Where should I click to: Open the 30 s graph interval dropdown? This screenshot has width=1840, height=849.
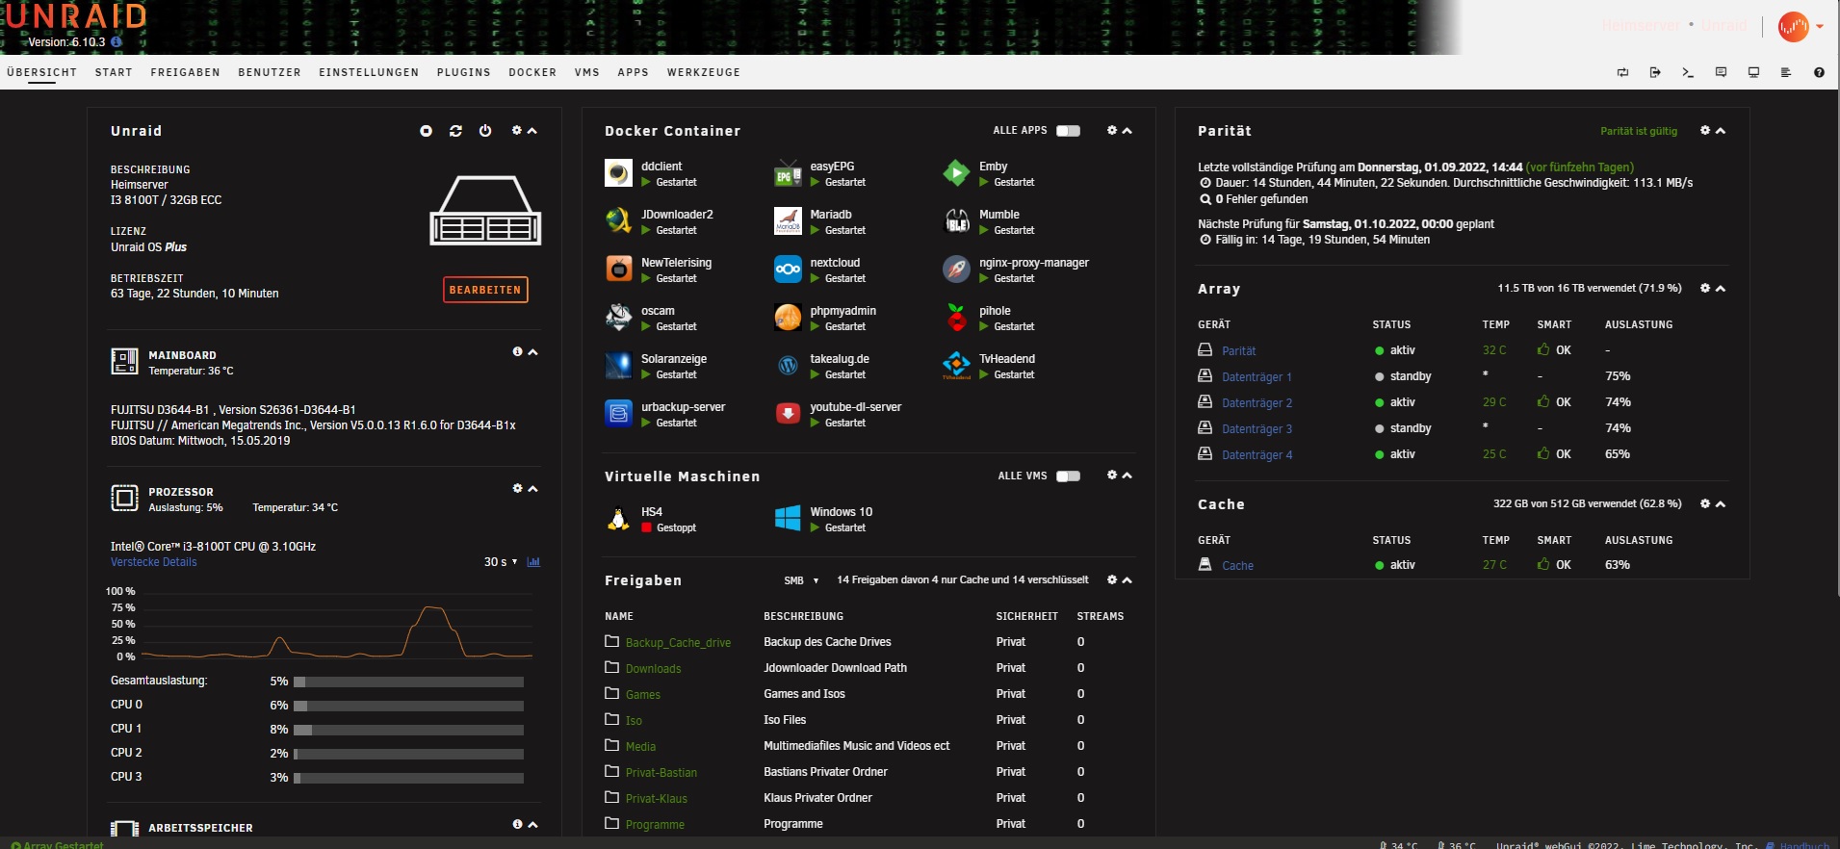[501, 562]
